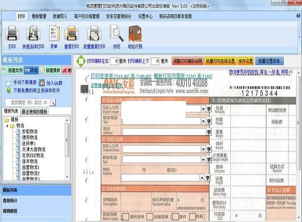Expand the 托运人/公司 dropdown
This screenshot has height=222, width=302.
203,109
